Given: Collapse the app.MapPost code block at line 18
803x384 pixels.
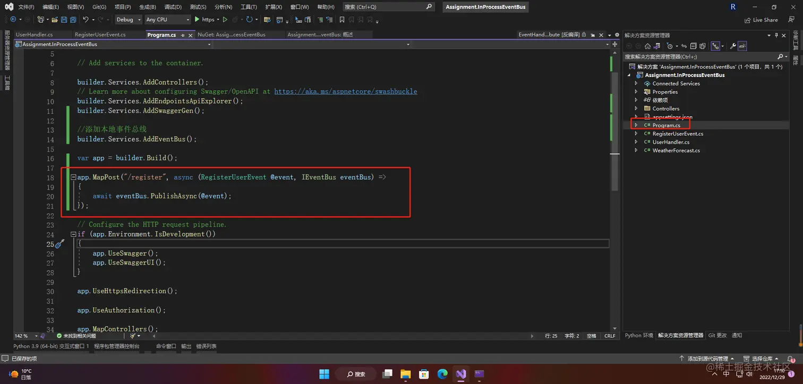Looking at the screenshot, I should (x=73, y=177).
